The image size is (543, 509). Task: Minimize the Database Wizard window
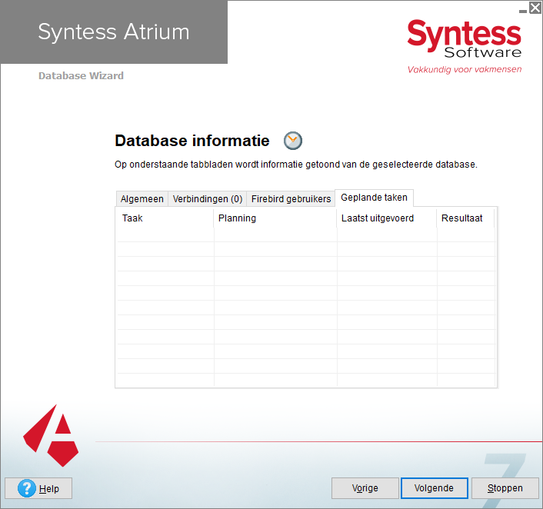coord(522,11)
